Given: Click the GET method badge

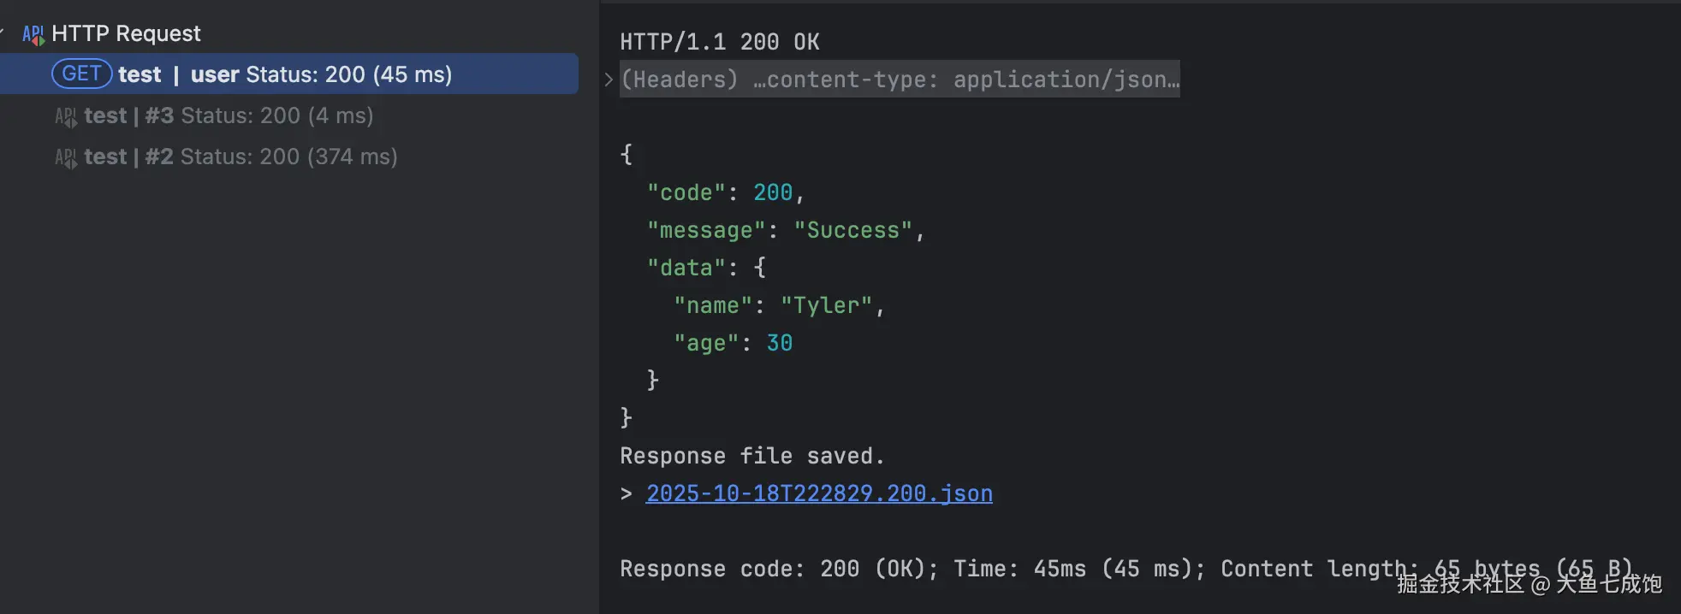Looking at the screenshot, I should [81, 74].
